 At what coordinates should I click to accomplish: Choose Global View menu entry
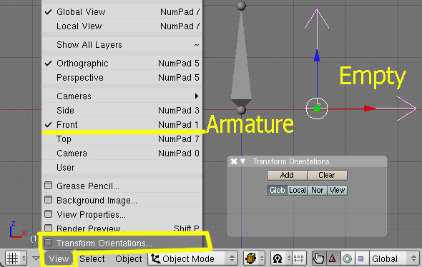(122, 12)
